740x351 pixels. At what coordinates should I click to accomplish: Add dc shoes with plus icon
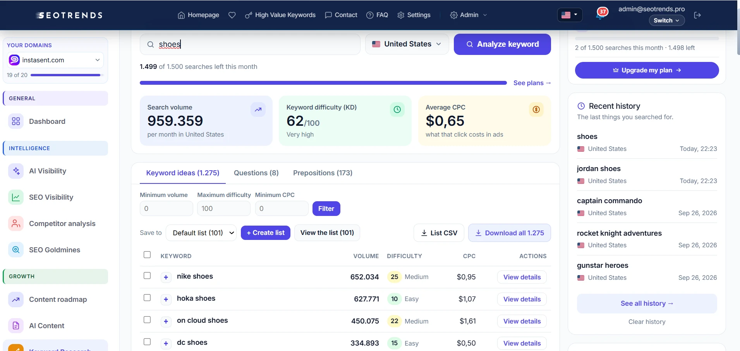tap(166, 343)
